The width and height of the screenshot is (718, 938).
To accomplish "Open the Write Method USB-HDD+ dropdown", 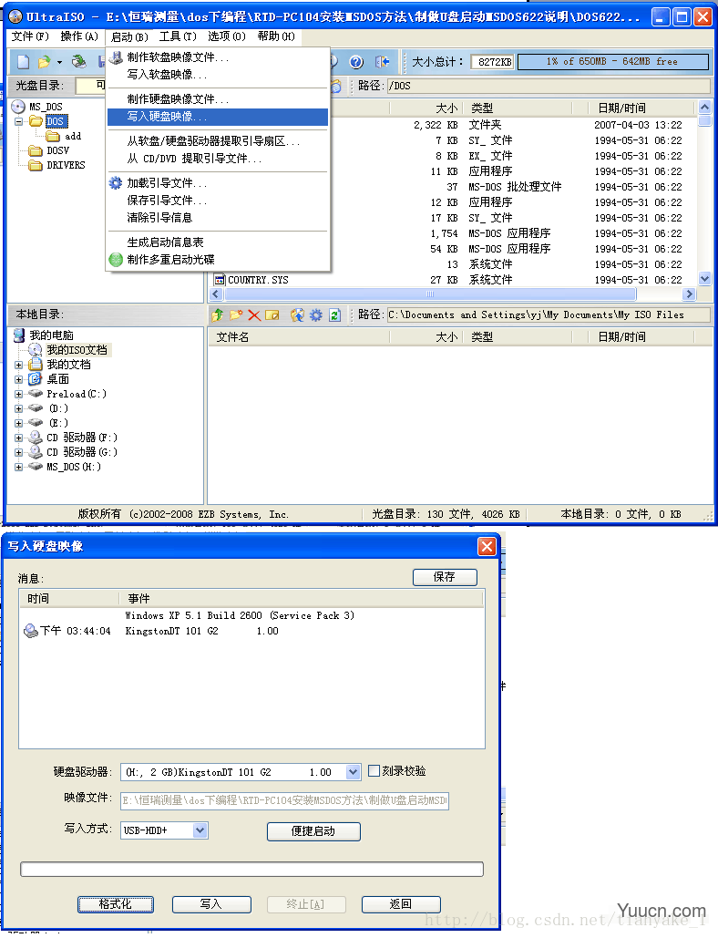I will coord(200,830).
